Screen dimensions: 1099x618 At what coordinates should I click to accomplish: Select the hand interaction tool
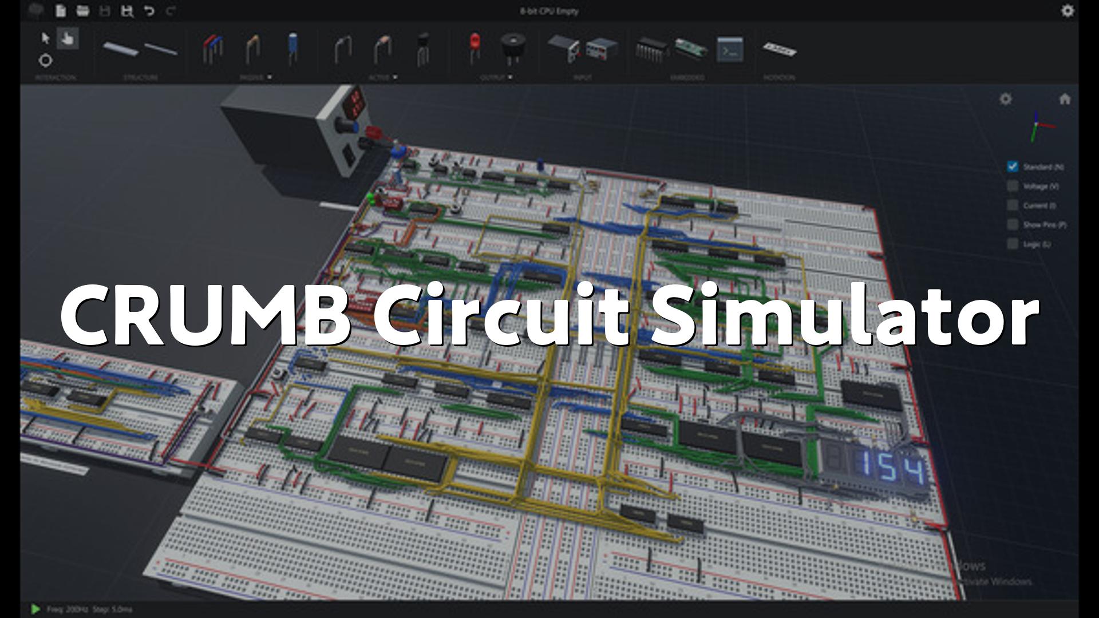tap(68, 38)
